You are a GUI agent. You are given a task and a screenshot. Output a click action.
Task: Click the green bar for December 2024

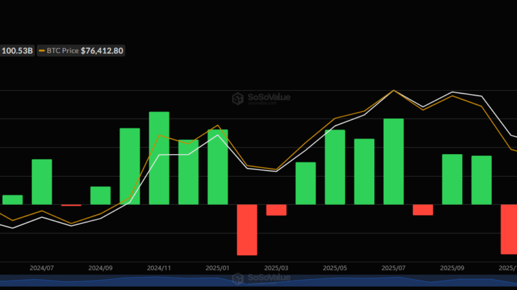189,172
